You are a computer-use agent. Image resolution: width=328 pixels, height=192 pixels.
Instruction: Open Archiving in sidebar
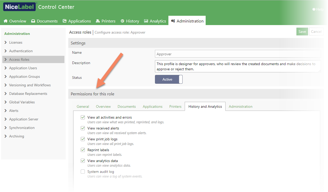pyautogui.click(x=17, y=136)
